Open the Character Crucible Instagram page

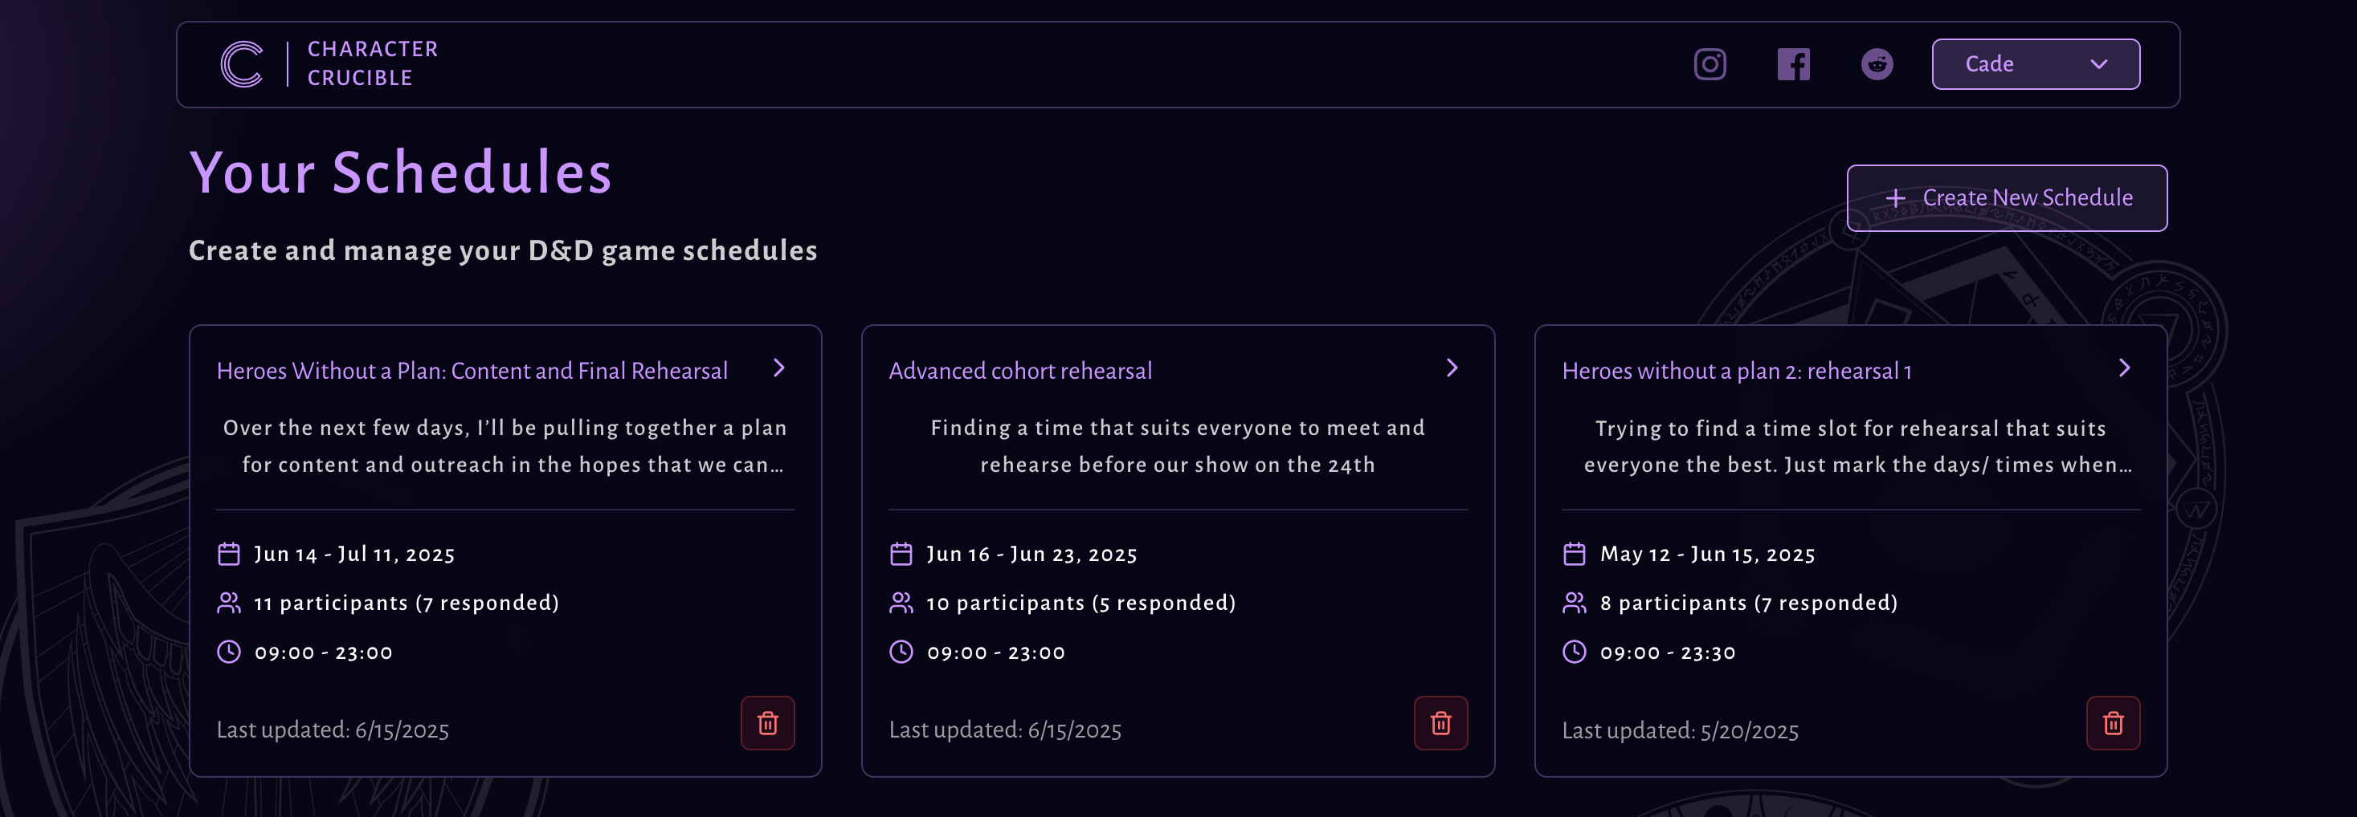point(1710,64)
